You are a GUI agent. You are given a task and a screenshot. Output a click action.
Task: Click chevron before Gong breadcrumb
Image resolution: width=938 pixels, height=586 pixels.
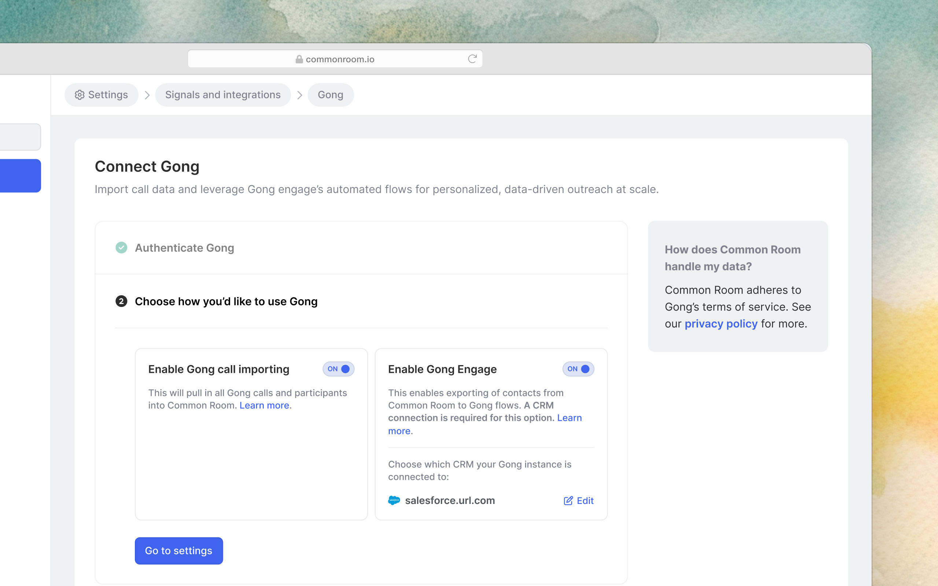(x=300, y=95)
